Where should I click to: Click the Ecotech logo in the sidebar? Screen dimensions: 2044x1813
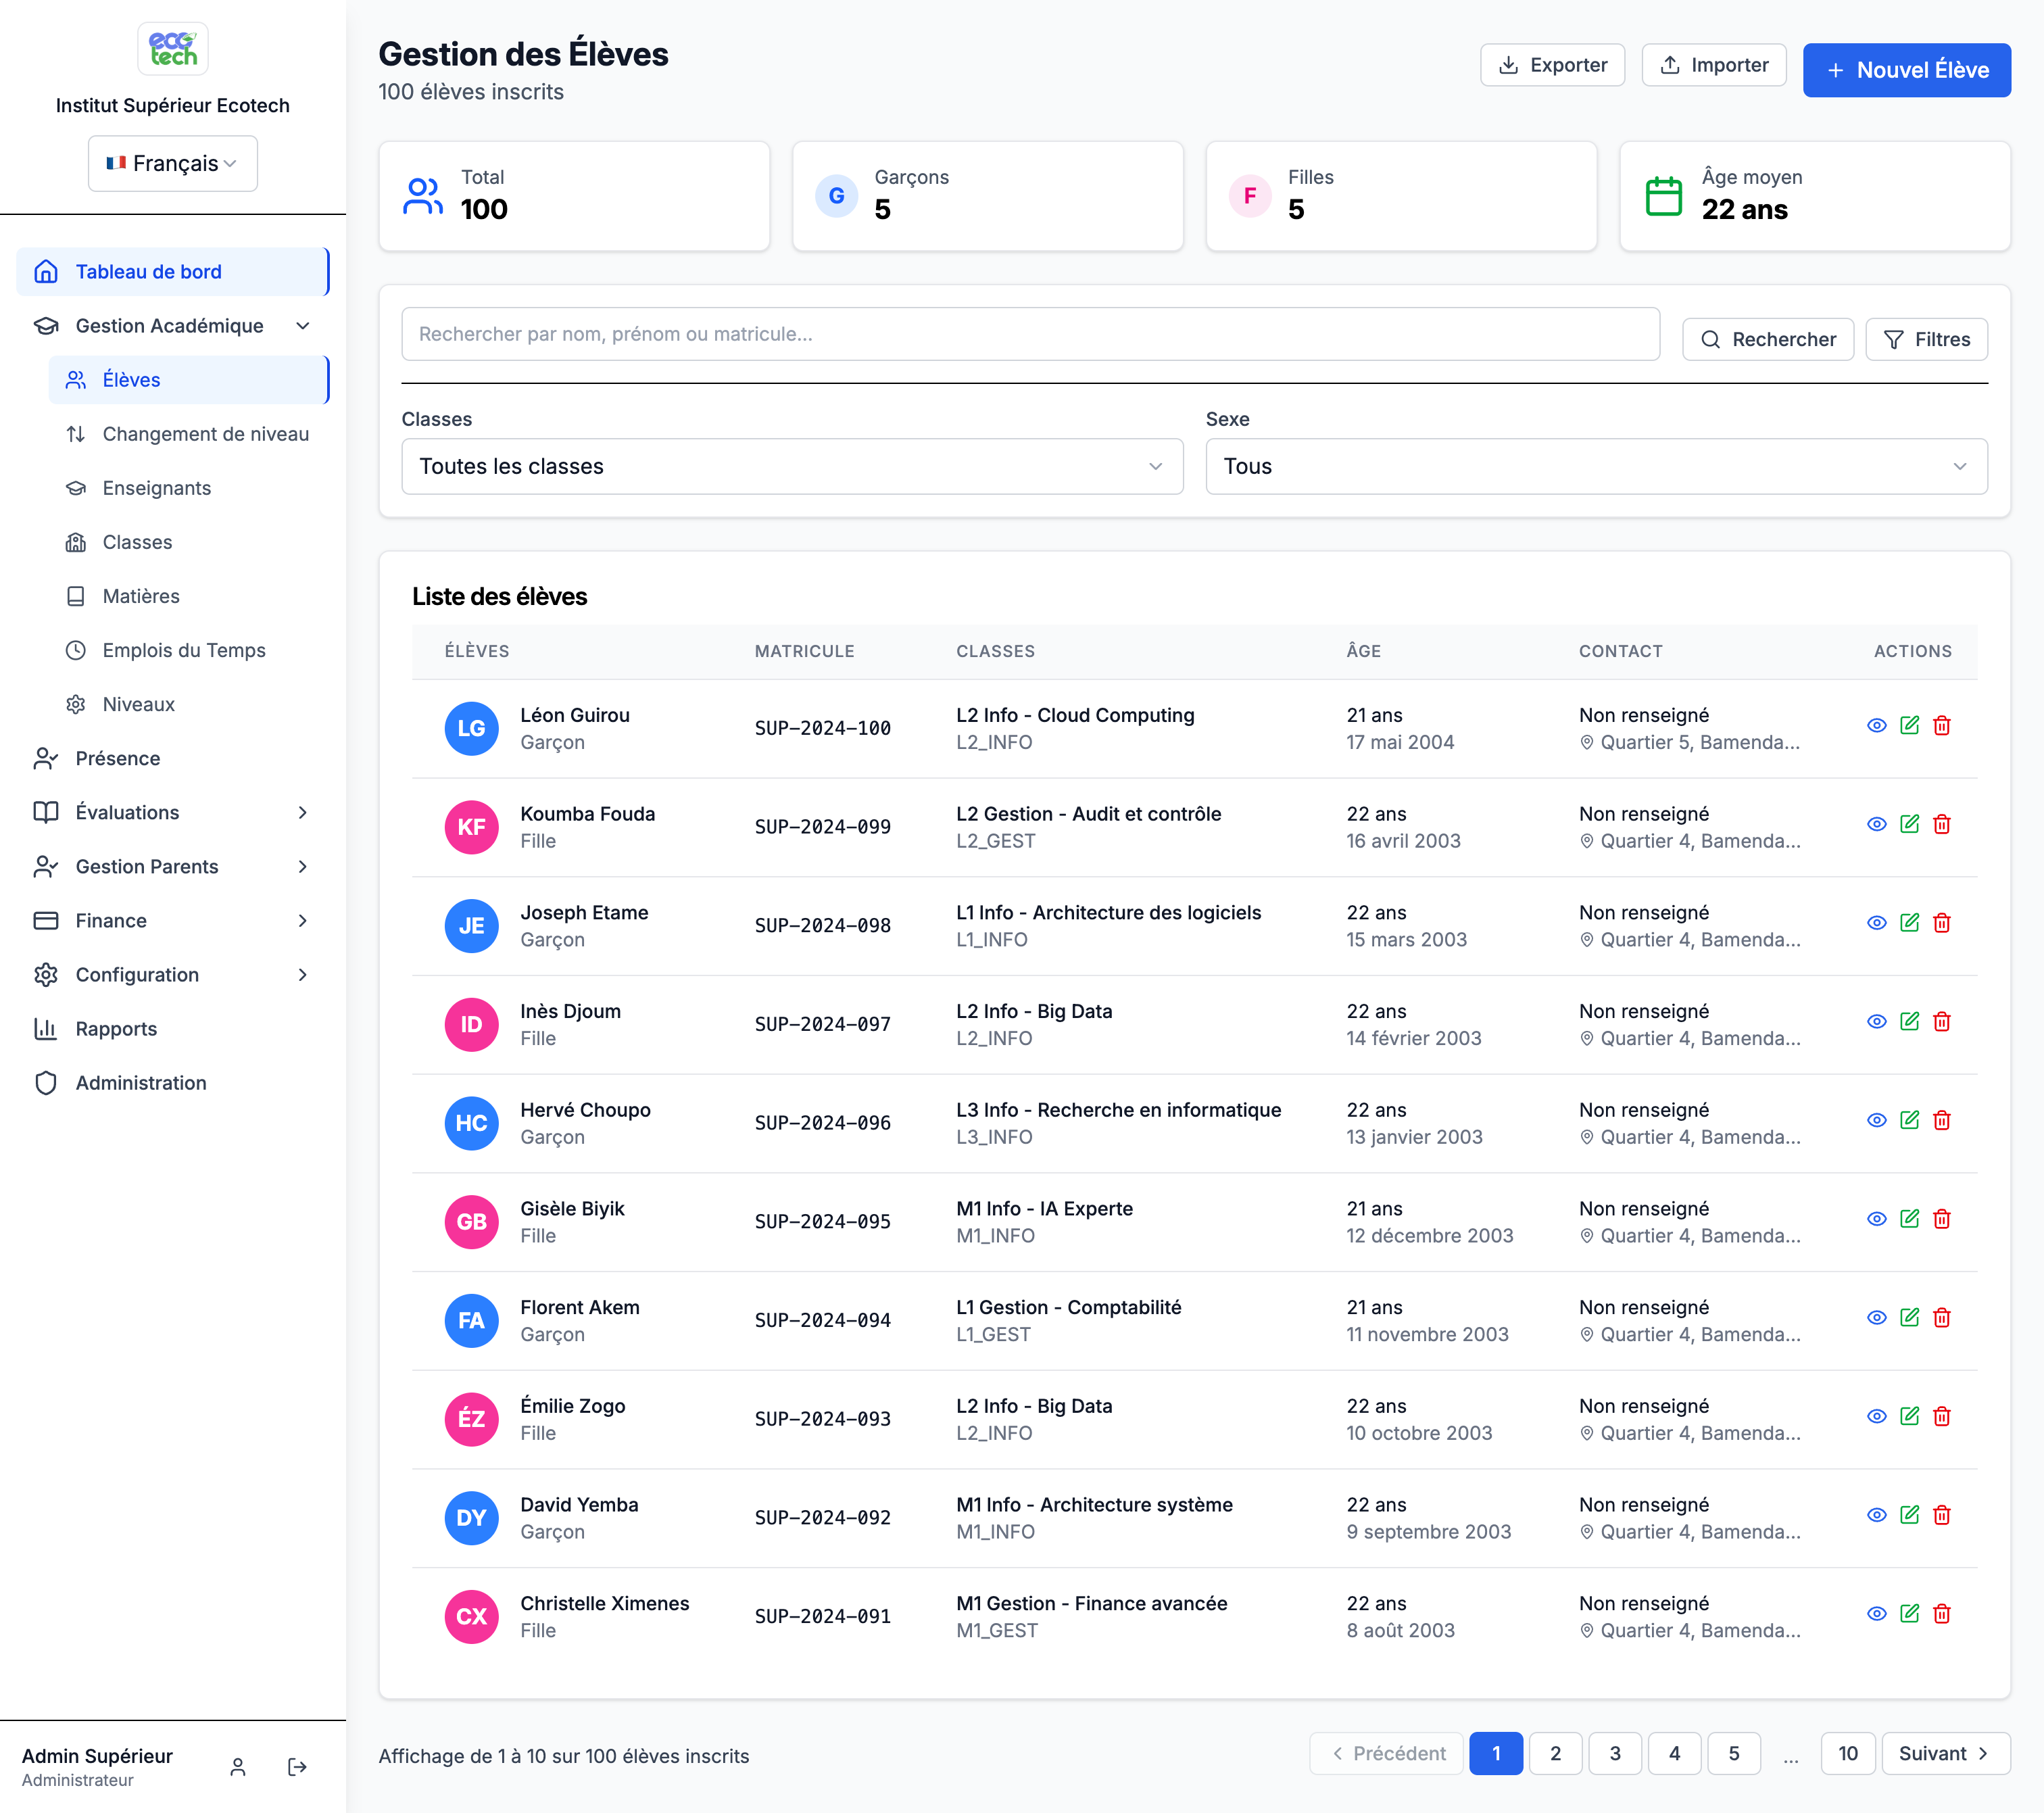173,49
